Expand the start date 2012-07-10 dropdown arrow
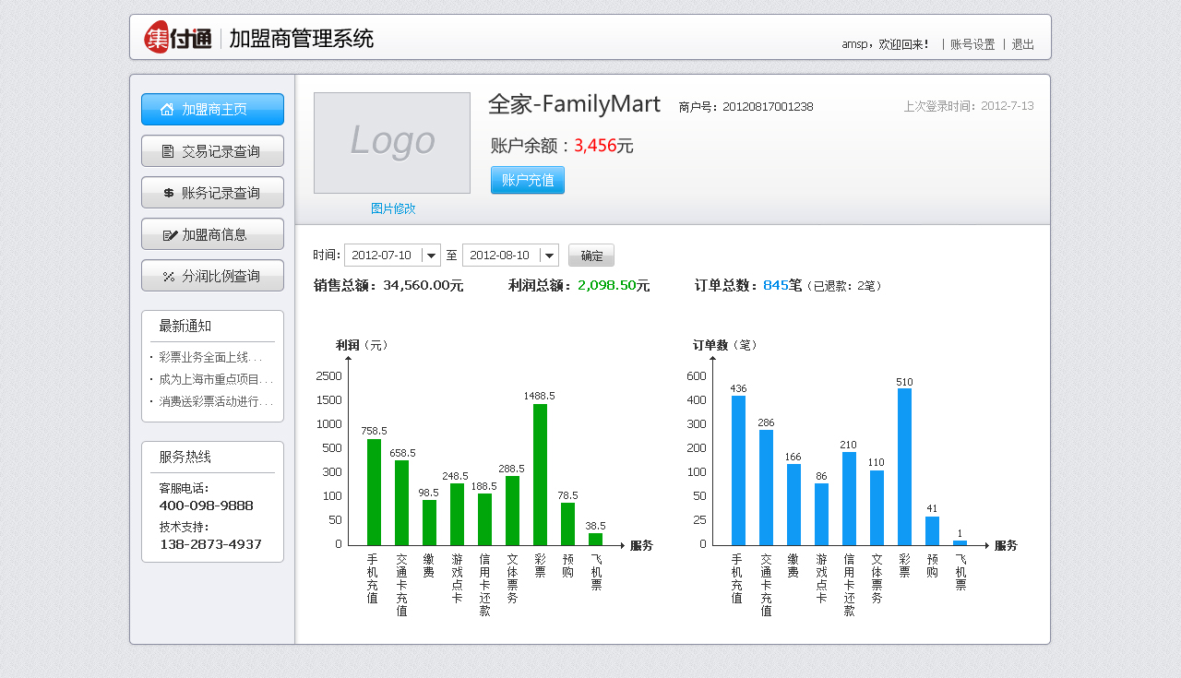This screenshot has width=1181, height=678. (431, 256)
